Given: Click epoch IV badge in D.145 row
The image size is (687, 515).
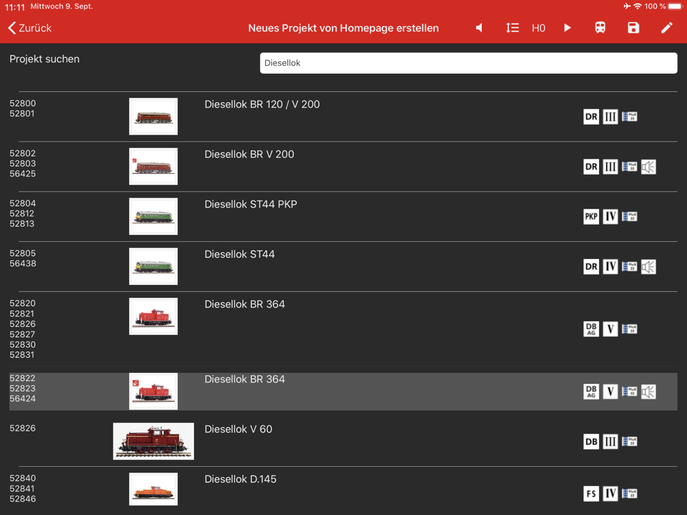Looking at the screenshot, I should (x=610, y=494).
